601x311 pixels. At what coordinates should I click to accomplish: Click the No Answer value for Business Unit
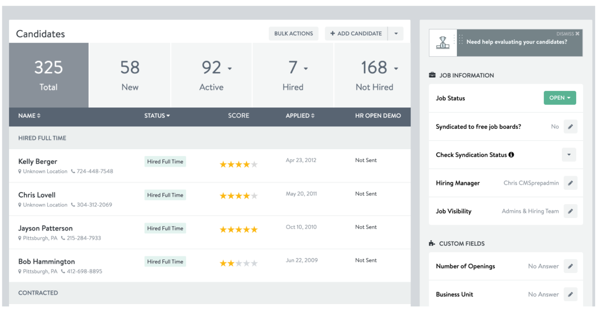[x=543, y=294]
